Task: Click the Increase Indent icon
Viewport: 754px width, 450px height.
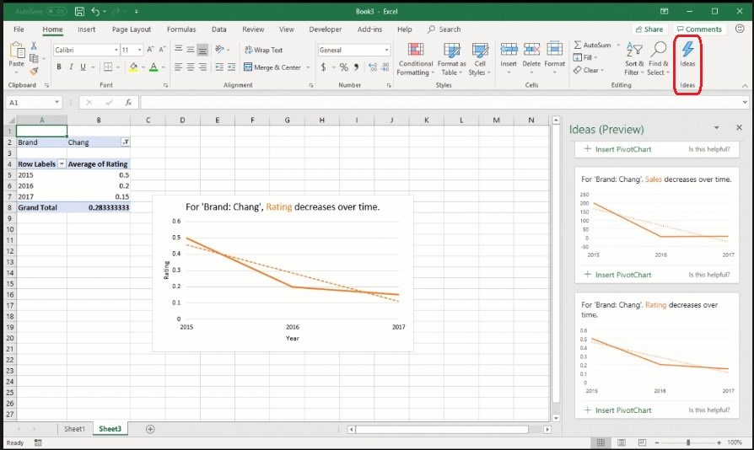Action: (x=231, y=67)
